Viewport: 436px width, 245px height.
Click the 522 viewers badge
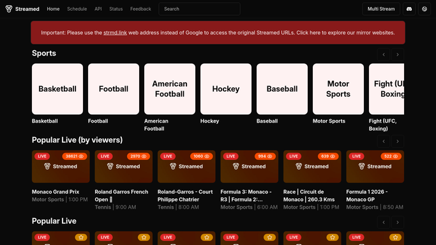pos(391,156)
